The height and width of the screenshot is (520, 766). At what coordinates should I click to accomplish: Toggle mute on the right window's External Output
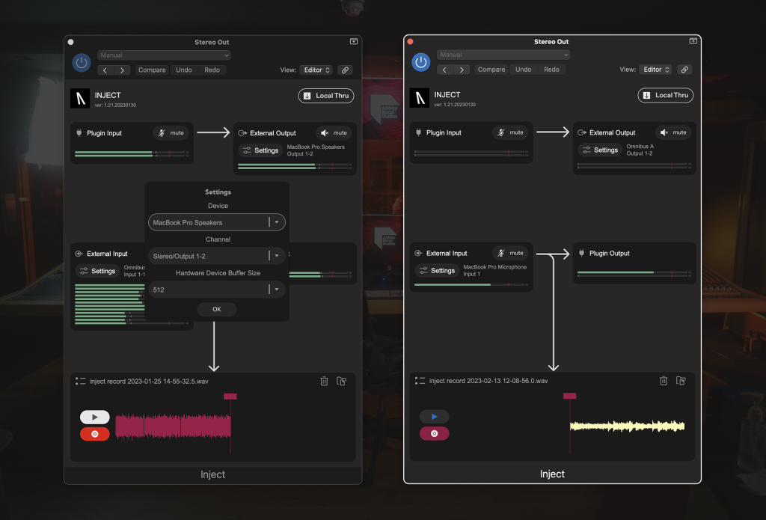point(672,132)
